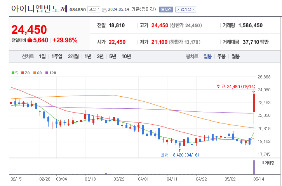282x186 pixels.
Task: Click the stock code 084850
Action: (x=78, y=10)
